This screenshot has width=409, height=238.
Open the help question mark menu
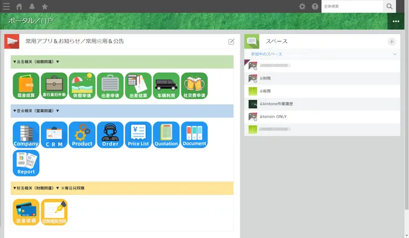click(x=315, y=7)
